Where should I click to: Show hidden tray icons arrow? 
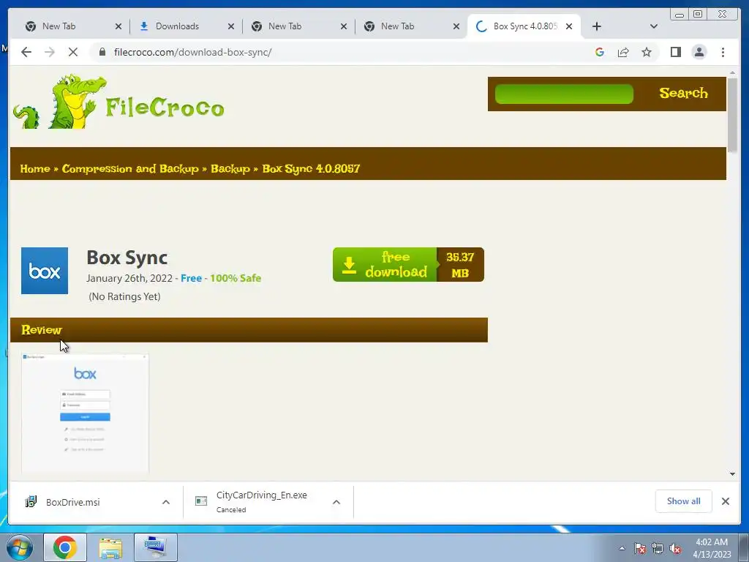[622, 549]
